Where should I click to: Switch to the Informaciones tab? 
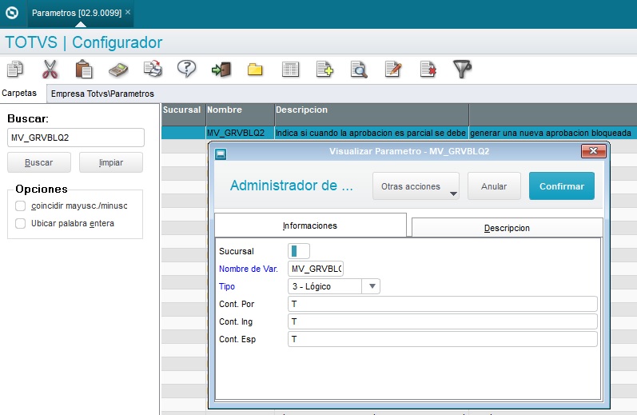pos(310,225)
